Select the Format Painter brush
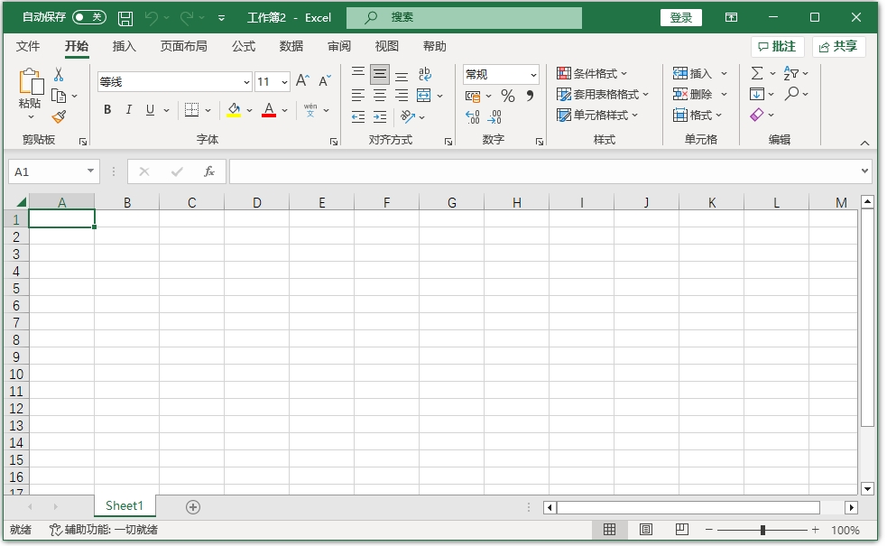The image size is (887, 546). [59, 116]
